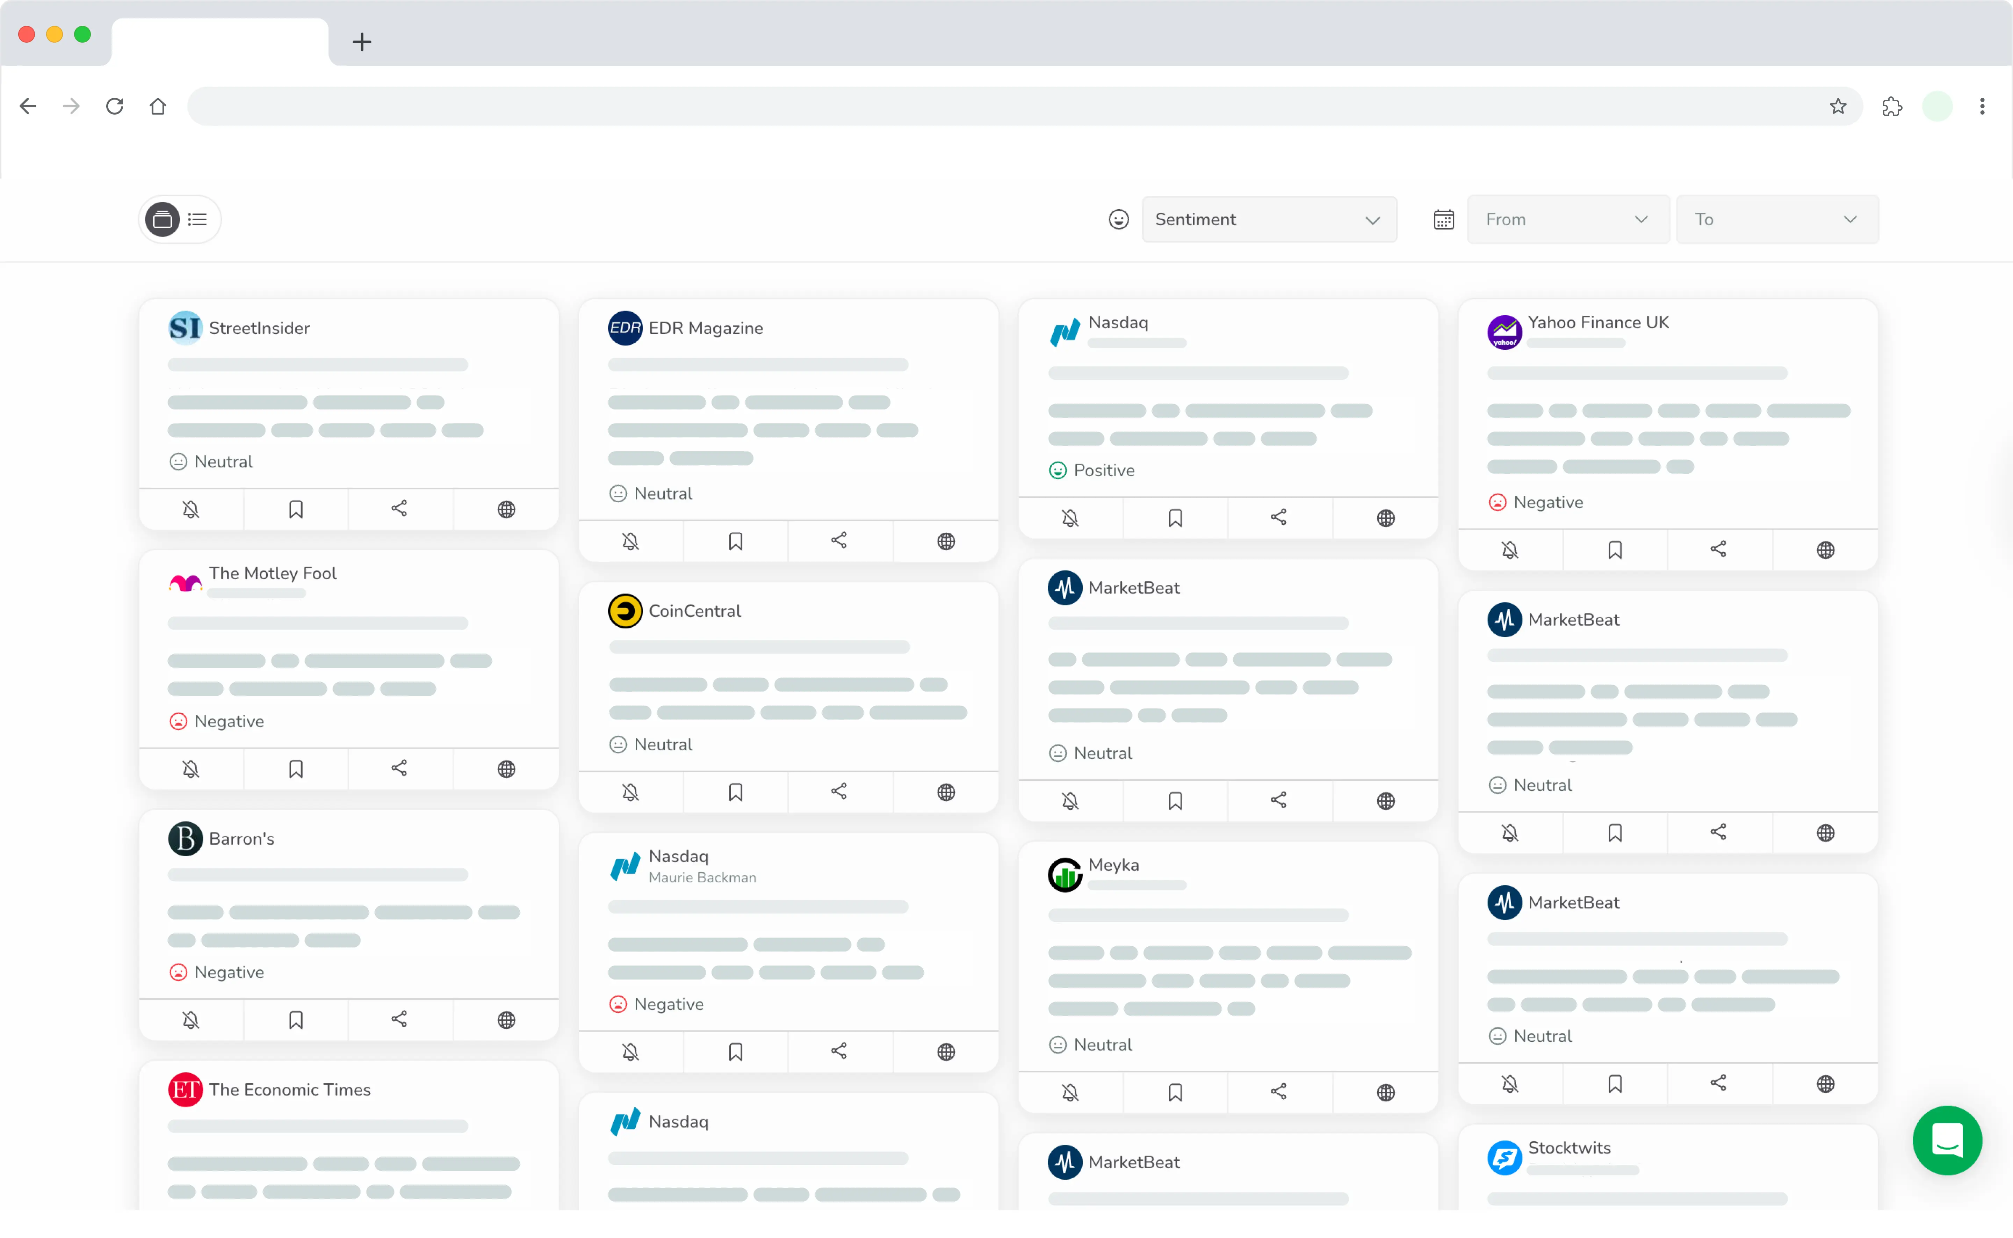Viewport: 2013px width, 1238px height.
Task: Mute notifications for the StreetInsider article
Action: coord(191,509)
